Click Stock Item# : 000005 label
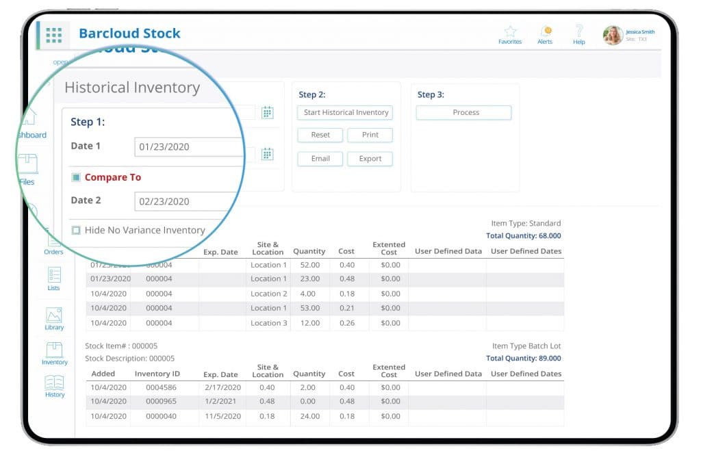 (x=121, y=346)
